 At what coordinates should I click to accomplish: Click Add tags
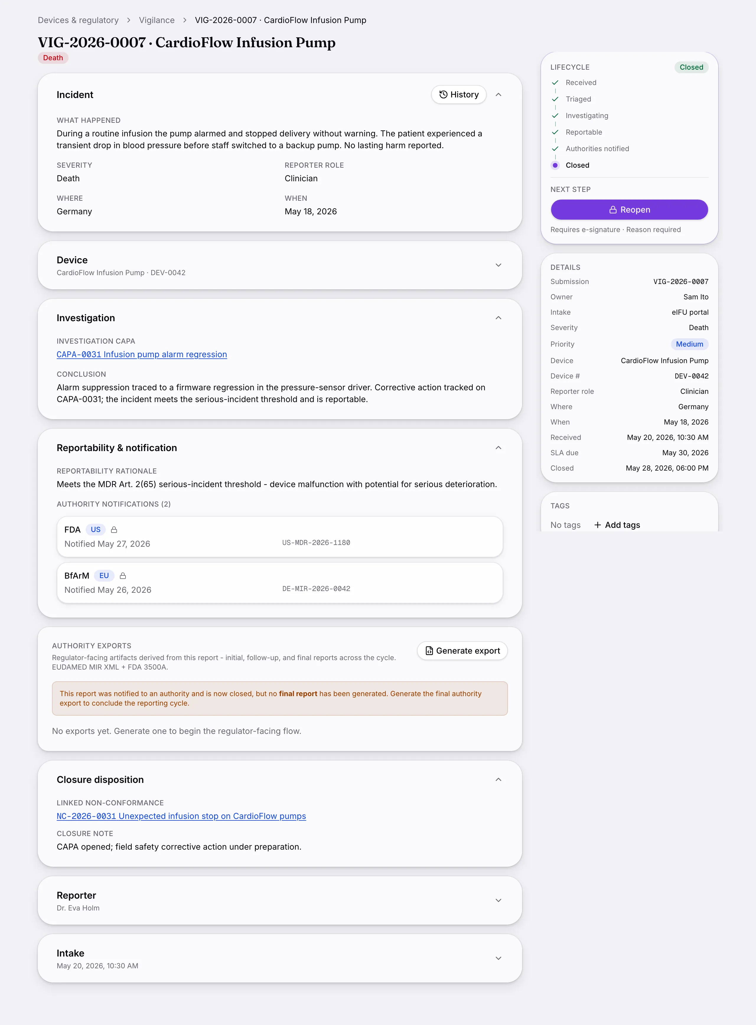pyautogui.click(x=617, y=525)
